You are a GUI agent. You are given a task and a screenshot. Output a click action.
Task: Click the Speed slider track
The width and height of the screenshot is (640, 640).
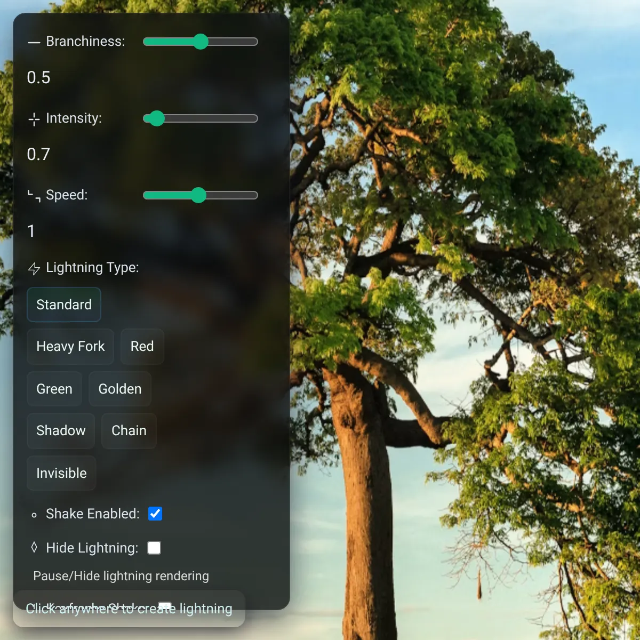coord(201,195)
